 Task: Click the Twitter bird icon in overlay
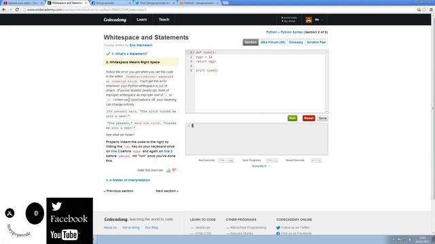point(56,206)
